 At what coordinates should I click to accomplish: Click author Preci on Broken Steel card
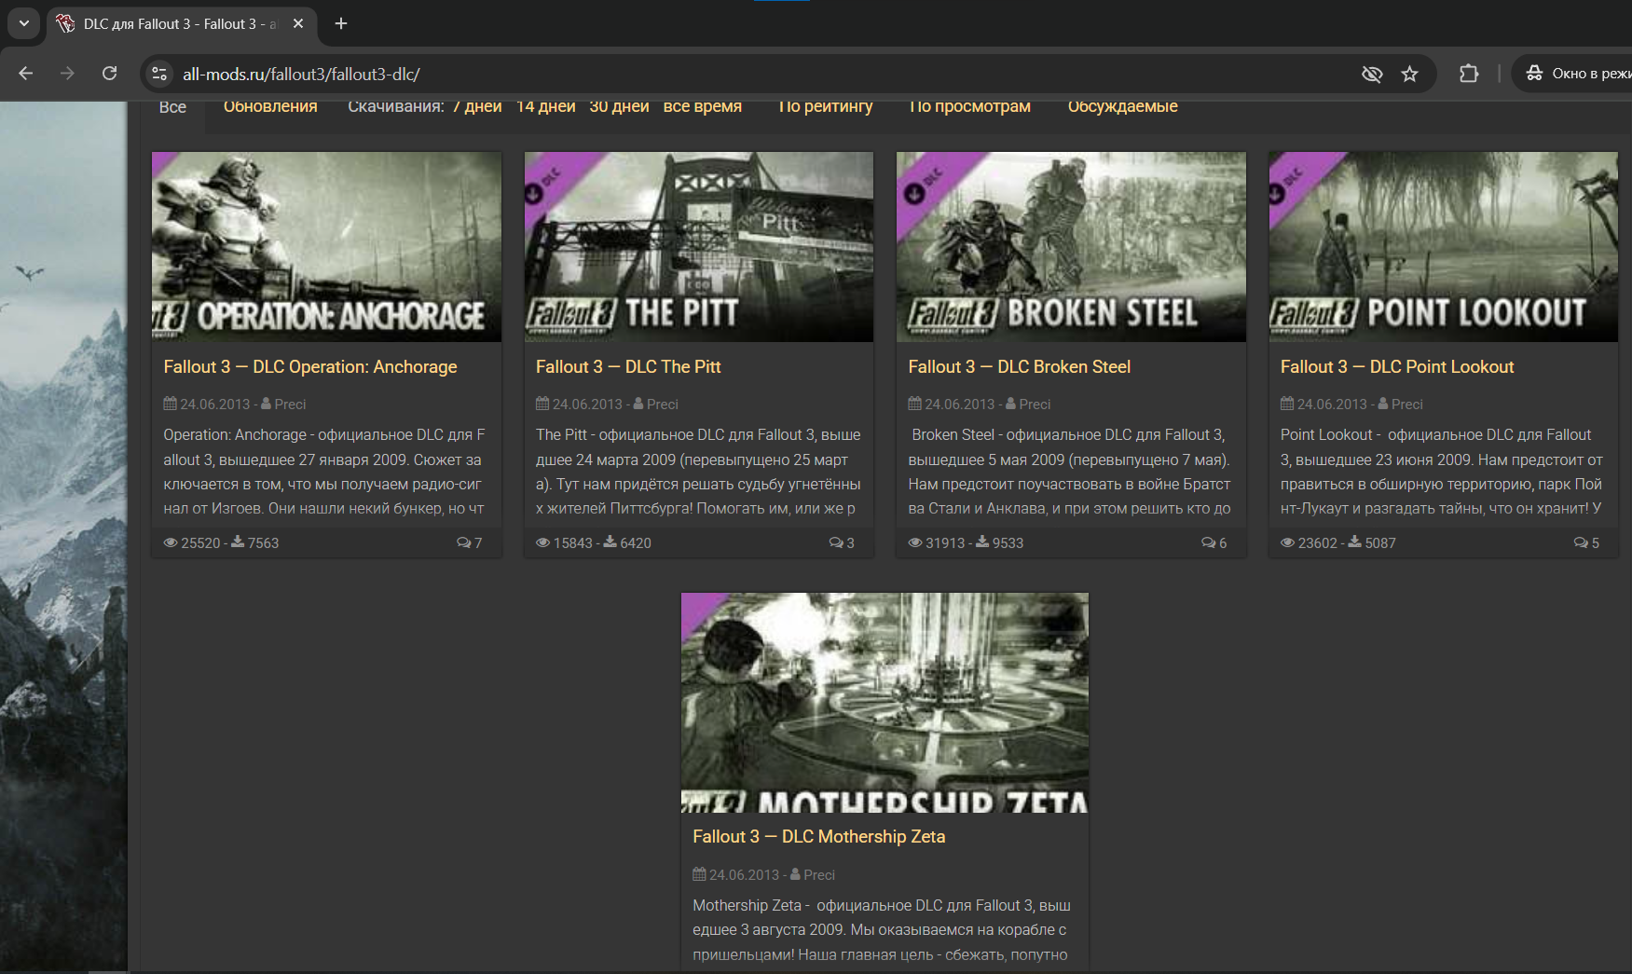pyautogui.click(x=1035, y=405)
